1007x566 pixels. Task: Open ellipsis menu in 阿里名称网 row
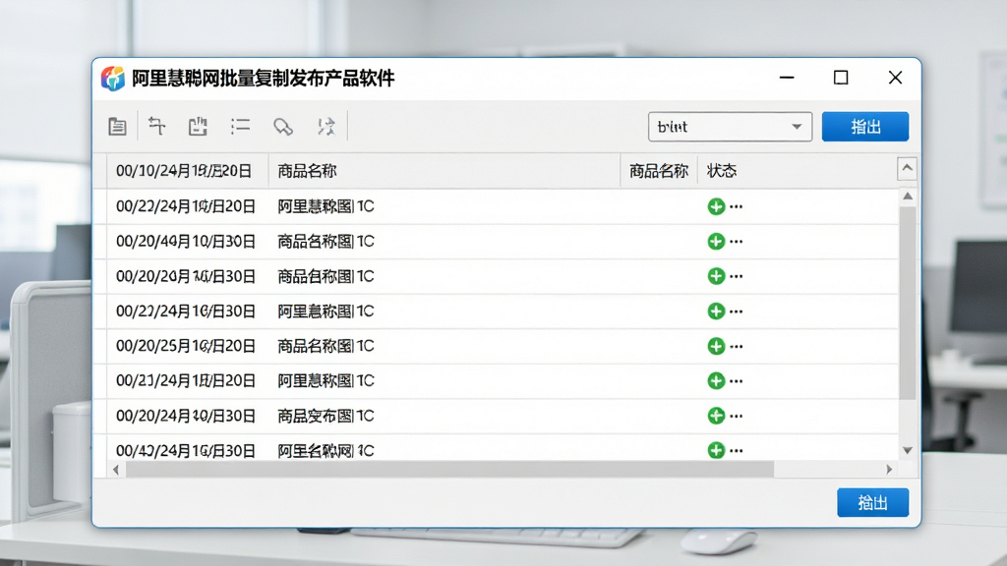737,450
